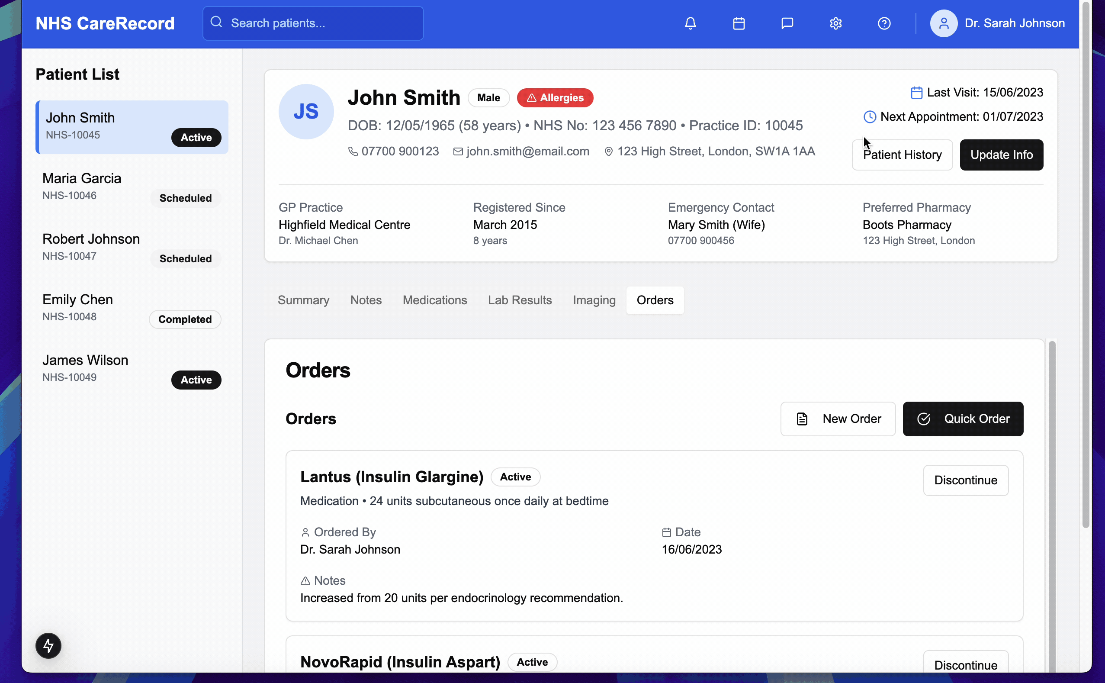Click the Next Appointment clock icon
1105x683 pixels.
point(869,117)
